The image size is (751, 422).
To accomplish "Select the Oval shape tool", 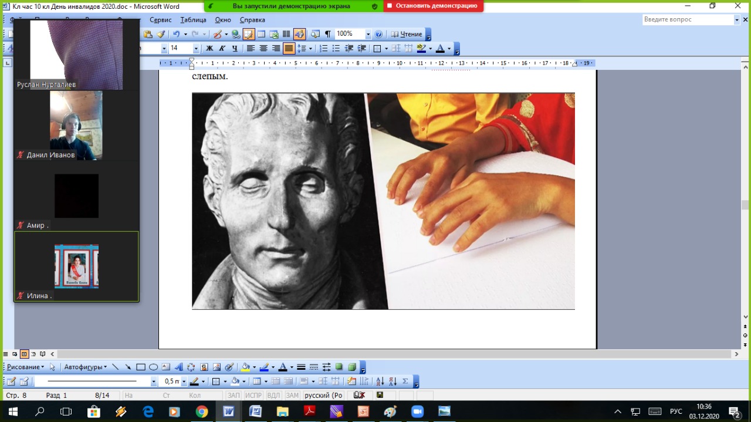I will 153,367.
